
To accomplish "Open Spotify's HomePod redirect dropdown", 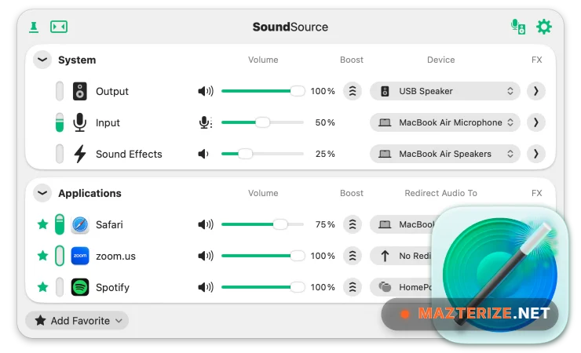I will (401, 288).
